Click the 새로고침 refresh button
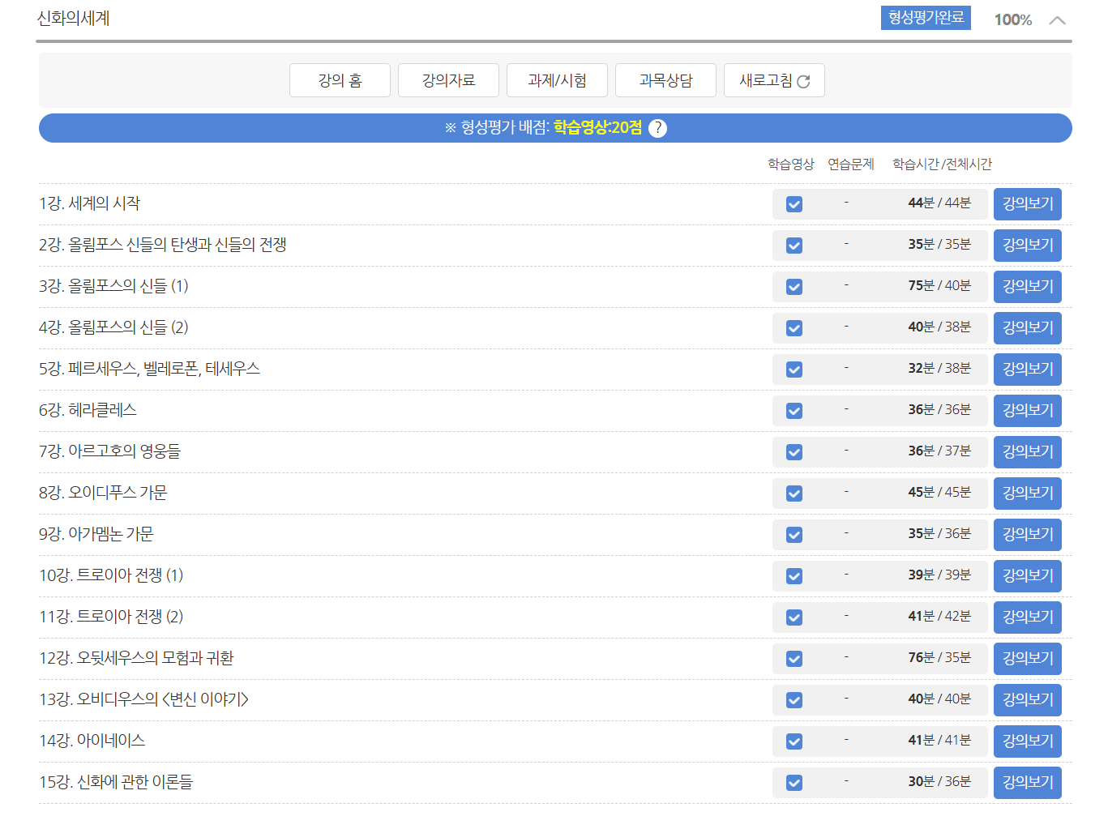1108x829 pixels. coord(774,80)
